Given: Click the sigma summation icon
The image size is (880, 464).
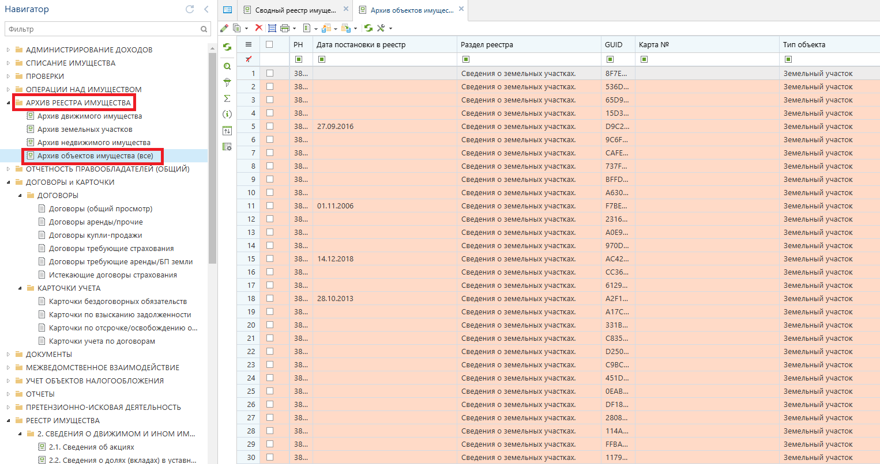Looking at the screenshot, I should pyautogui.click(x=227, y=98).
